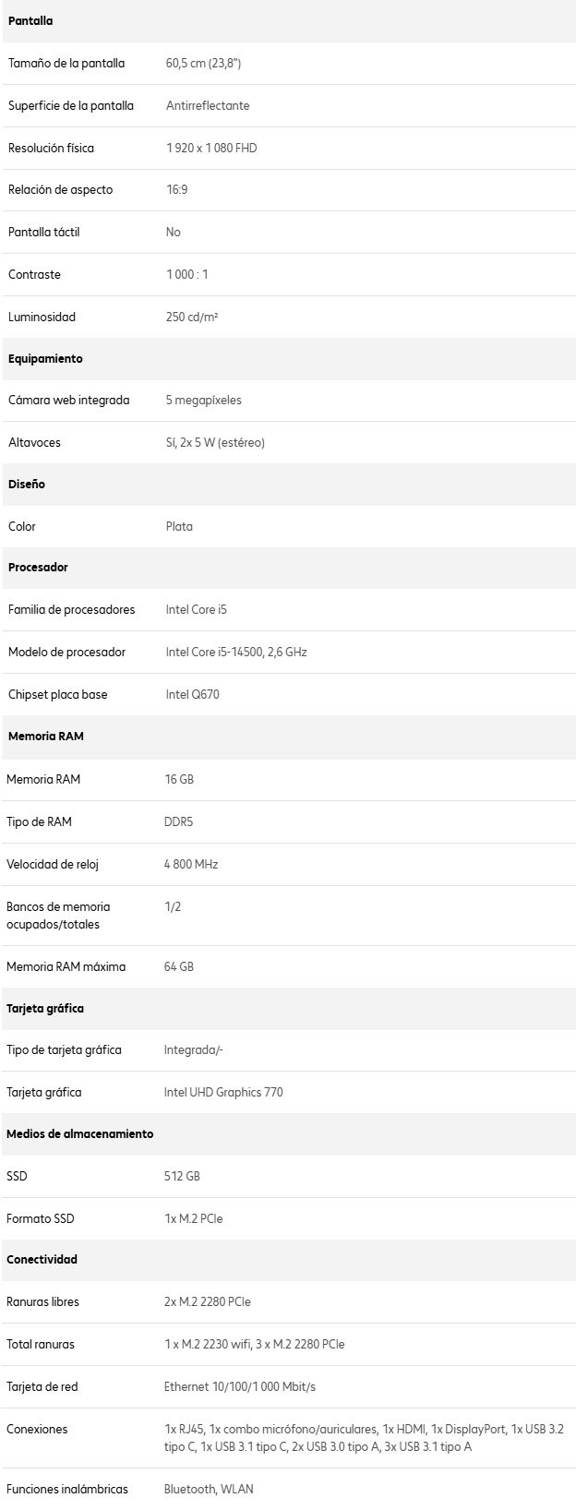The image size is (576, 1510).
Task: Click the DDR5 RAM type value
Action: 178,822
